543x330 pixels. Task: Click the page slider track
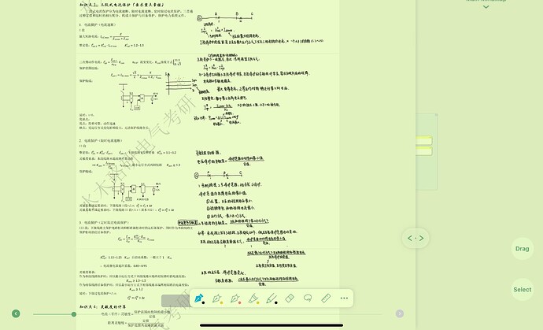click(x=207, y=314)
